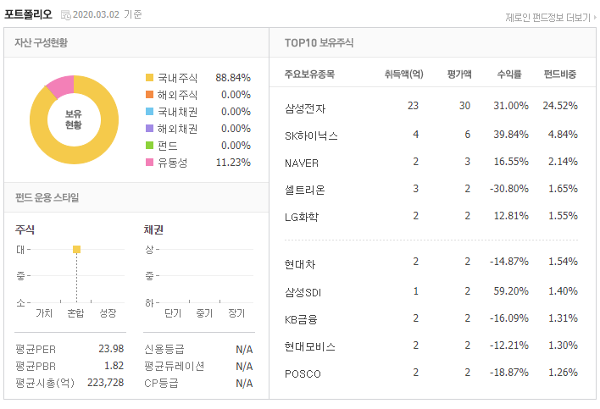The width and height of the screenshot is (600, 409).
Task: Click the TOP10 보유주식 section header
Action: 319,43
